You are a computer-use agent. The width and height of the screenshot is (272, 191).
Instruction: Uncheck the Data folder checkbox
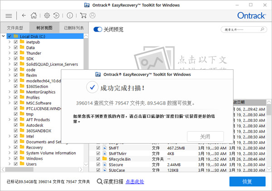15,47
